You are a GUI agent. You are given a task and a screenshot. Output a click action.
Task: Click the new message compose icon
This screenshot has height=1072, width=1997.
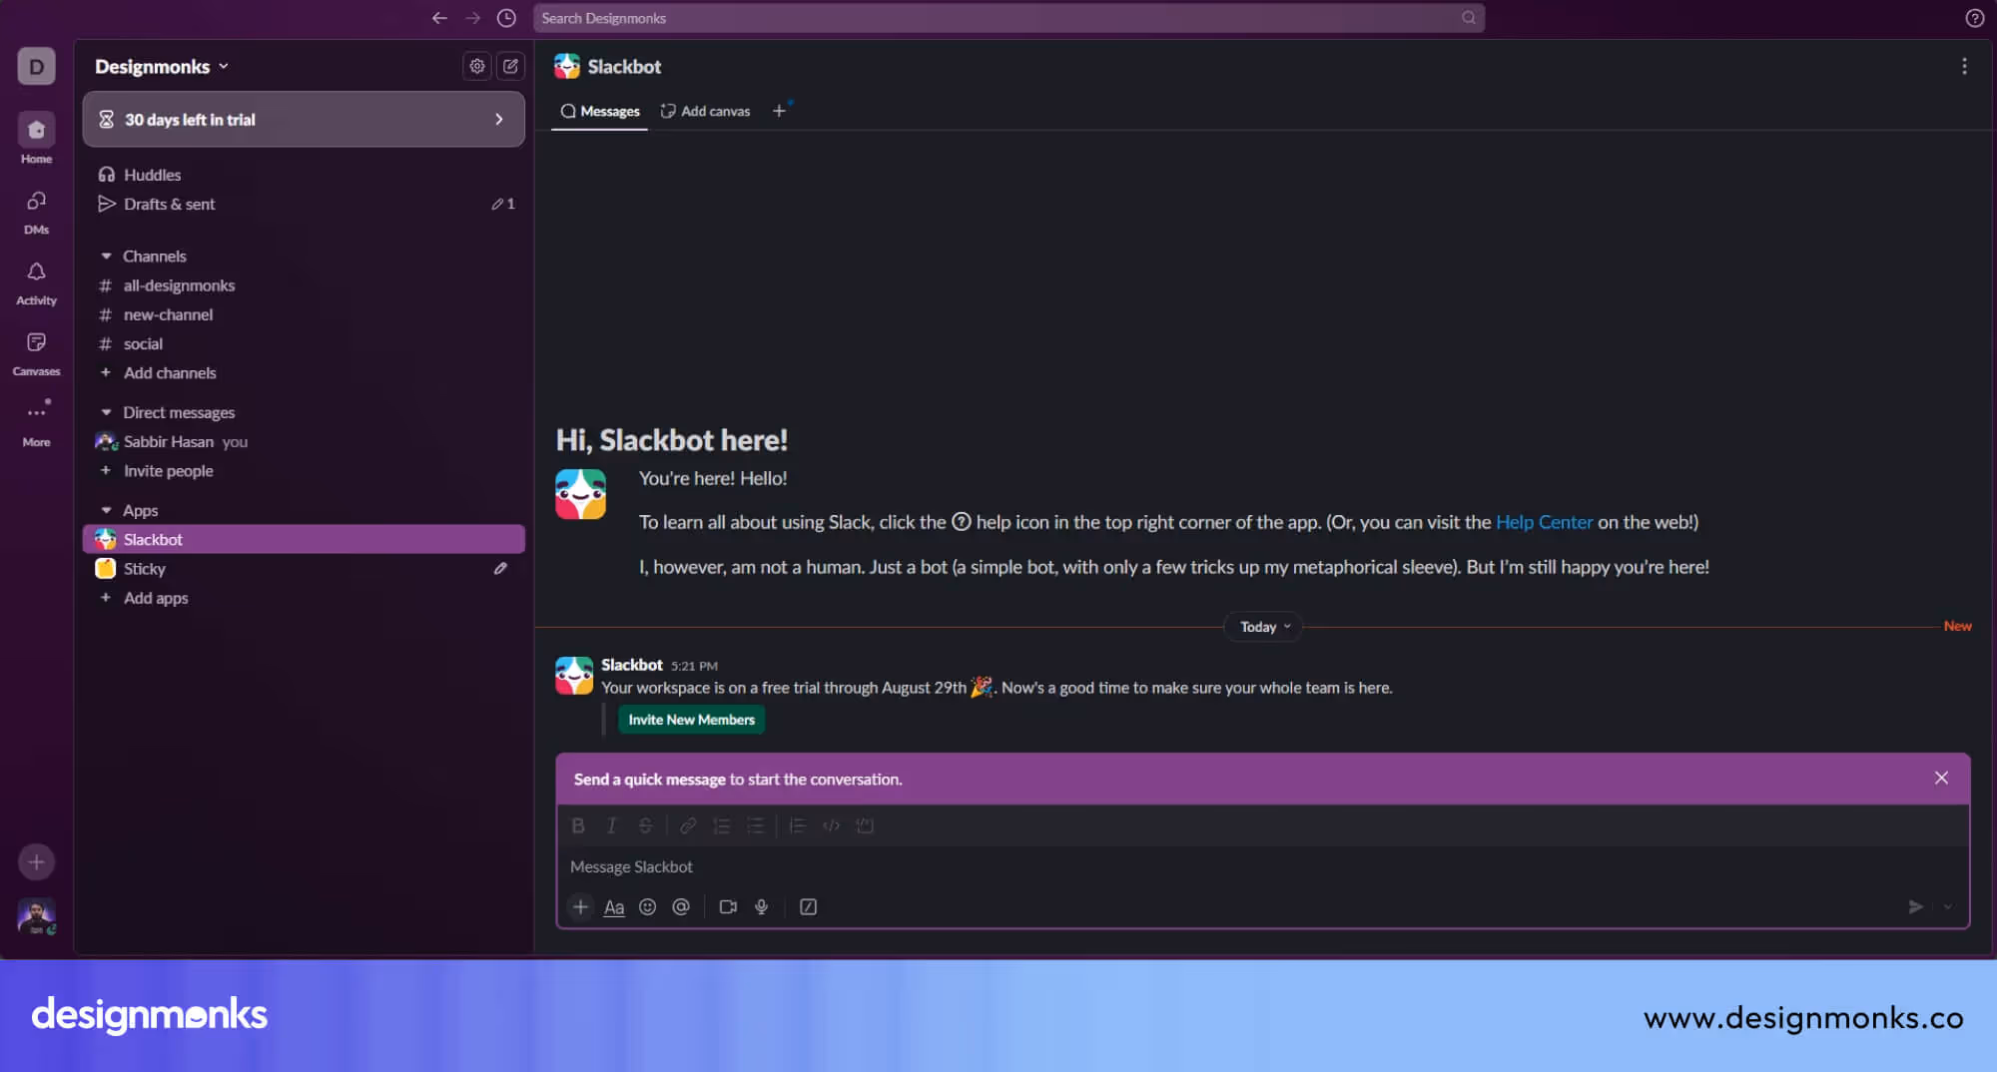click(510, 66)
